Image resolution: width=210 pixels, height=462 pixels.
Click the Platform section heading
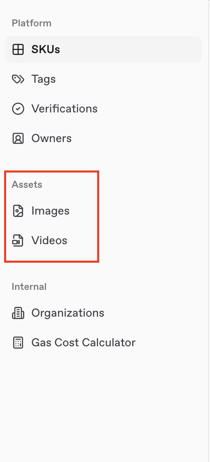click(x=32, y=23)
